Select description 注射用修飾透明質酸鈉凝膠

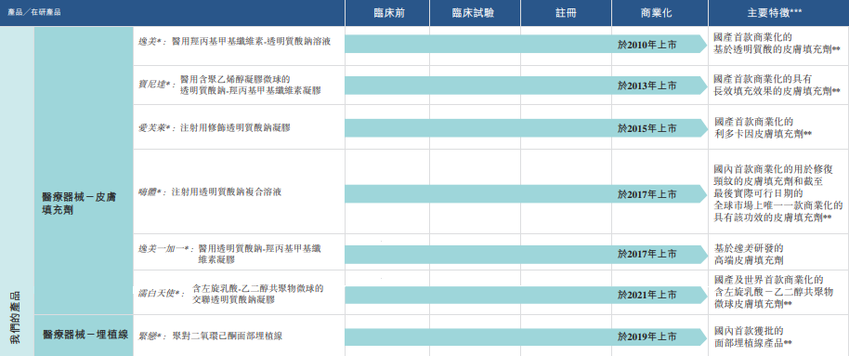pyautogui.click(x=236, y=128)
